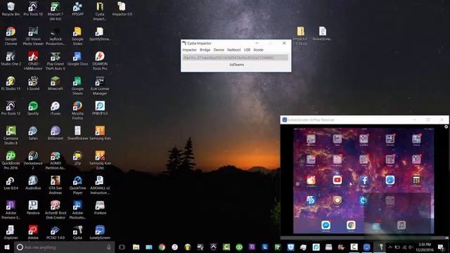450x253 pixels.
Task: Open Google Chrome from the taskbar
Action: 162,247
